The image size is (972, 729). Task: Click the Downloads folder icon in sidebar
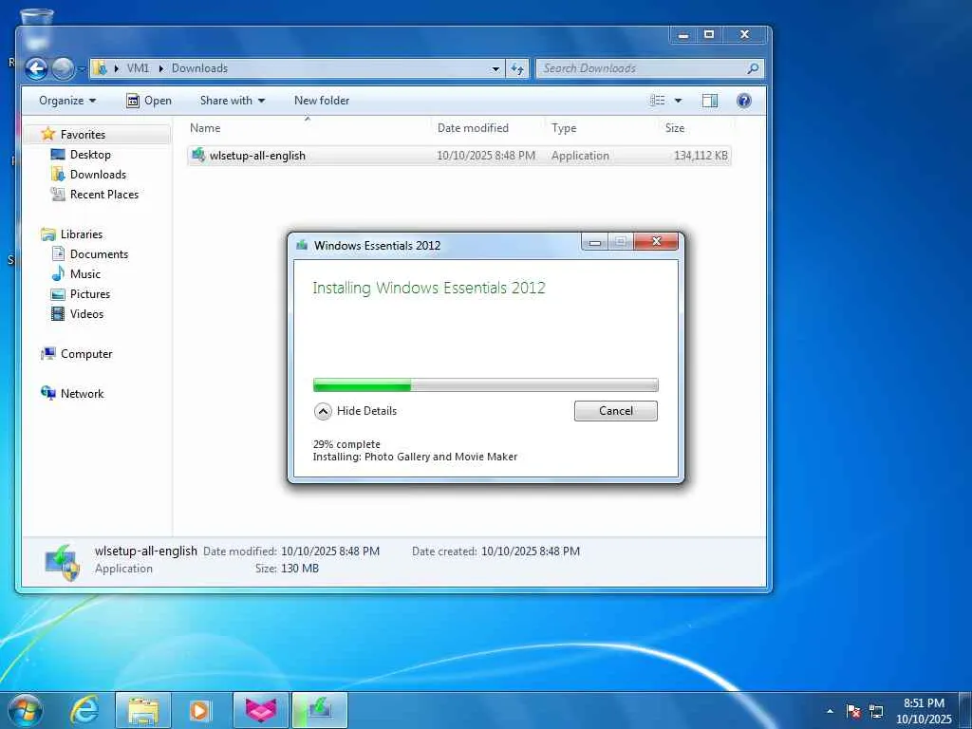coord(58,175)
